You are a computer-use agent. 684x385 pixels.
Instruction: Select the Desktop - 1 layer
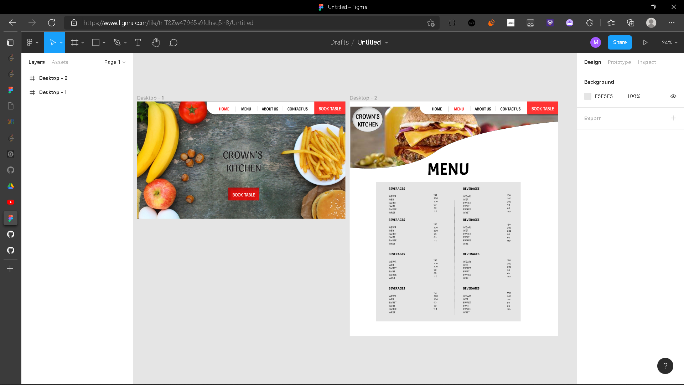[x=53, y=92]
